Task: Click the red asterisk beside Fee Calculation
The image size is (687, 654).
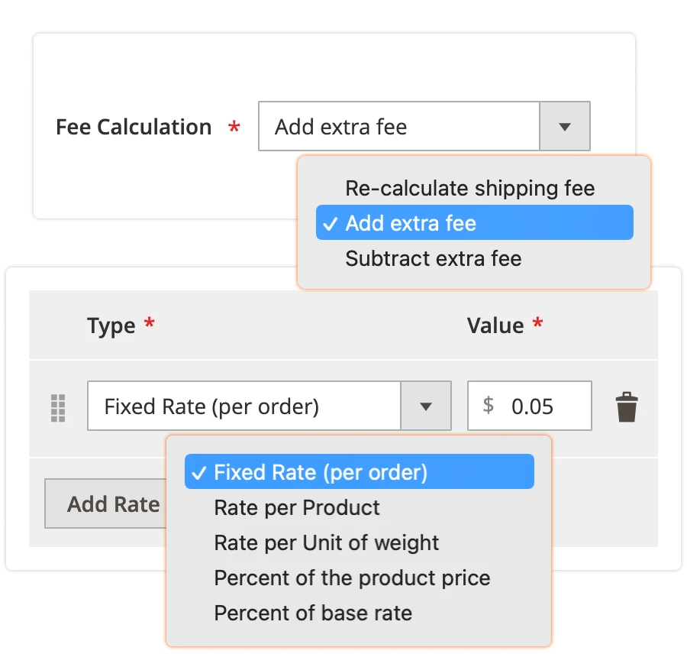Action: pos(233,128)
